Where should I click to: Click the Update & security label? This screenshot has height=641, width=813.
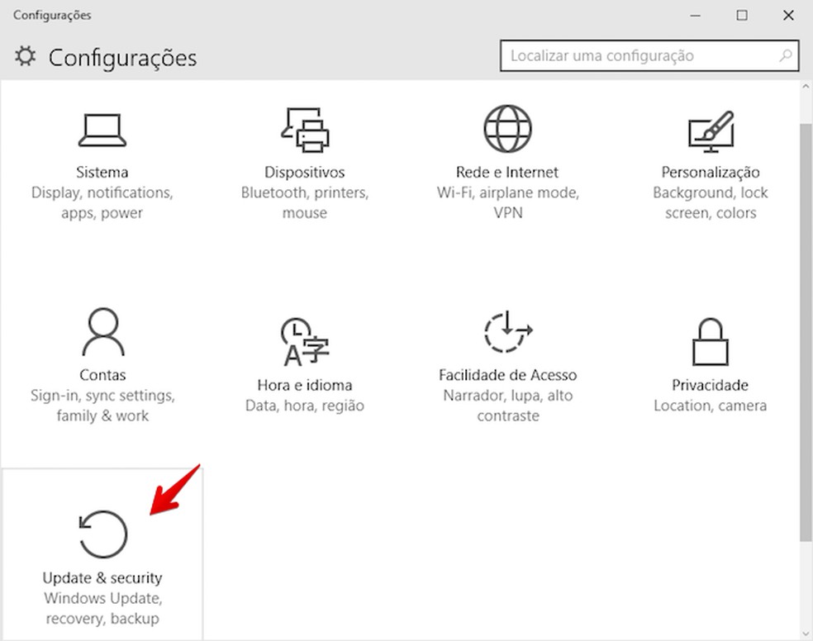[x=102, y=577]
